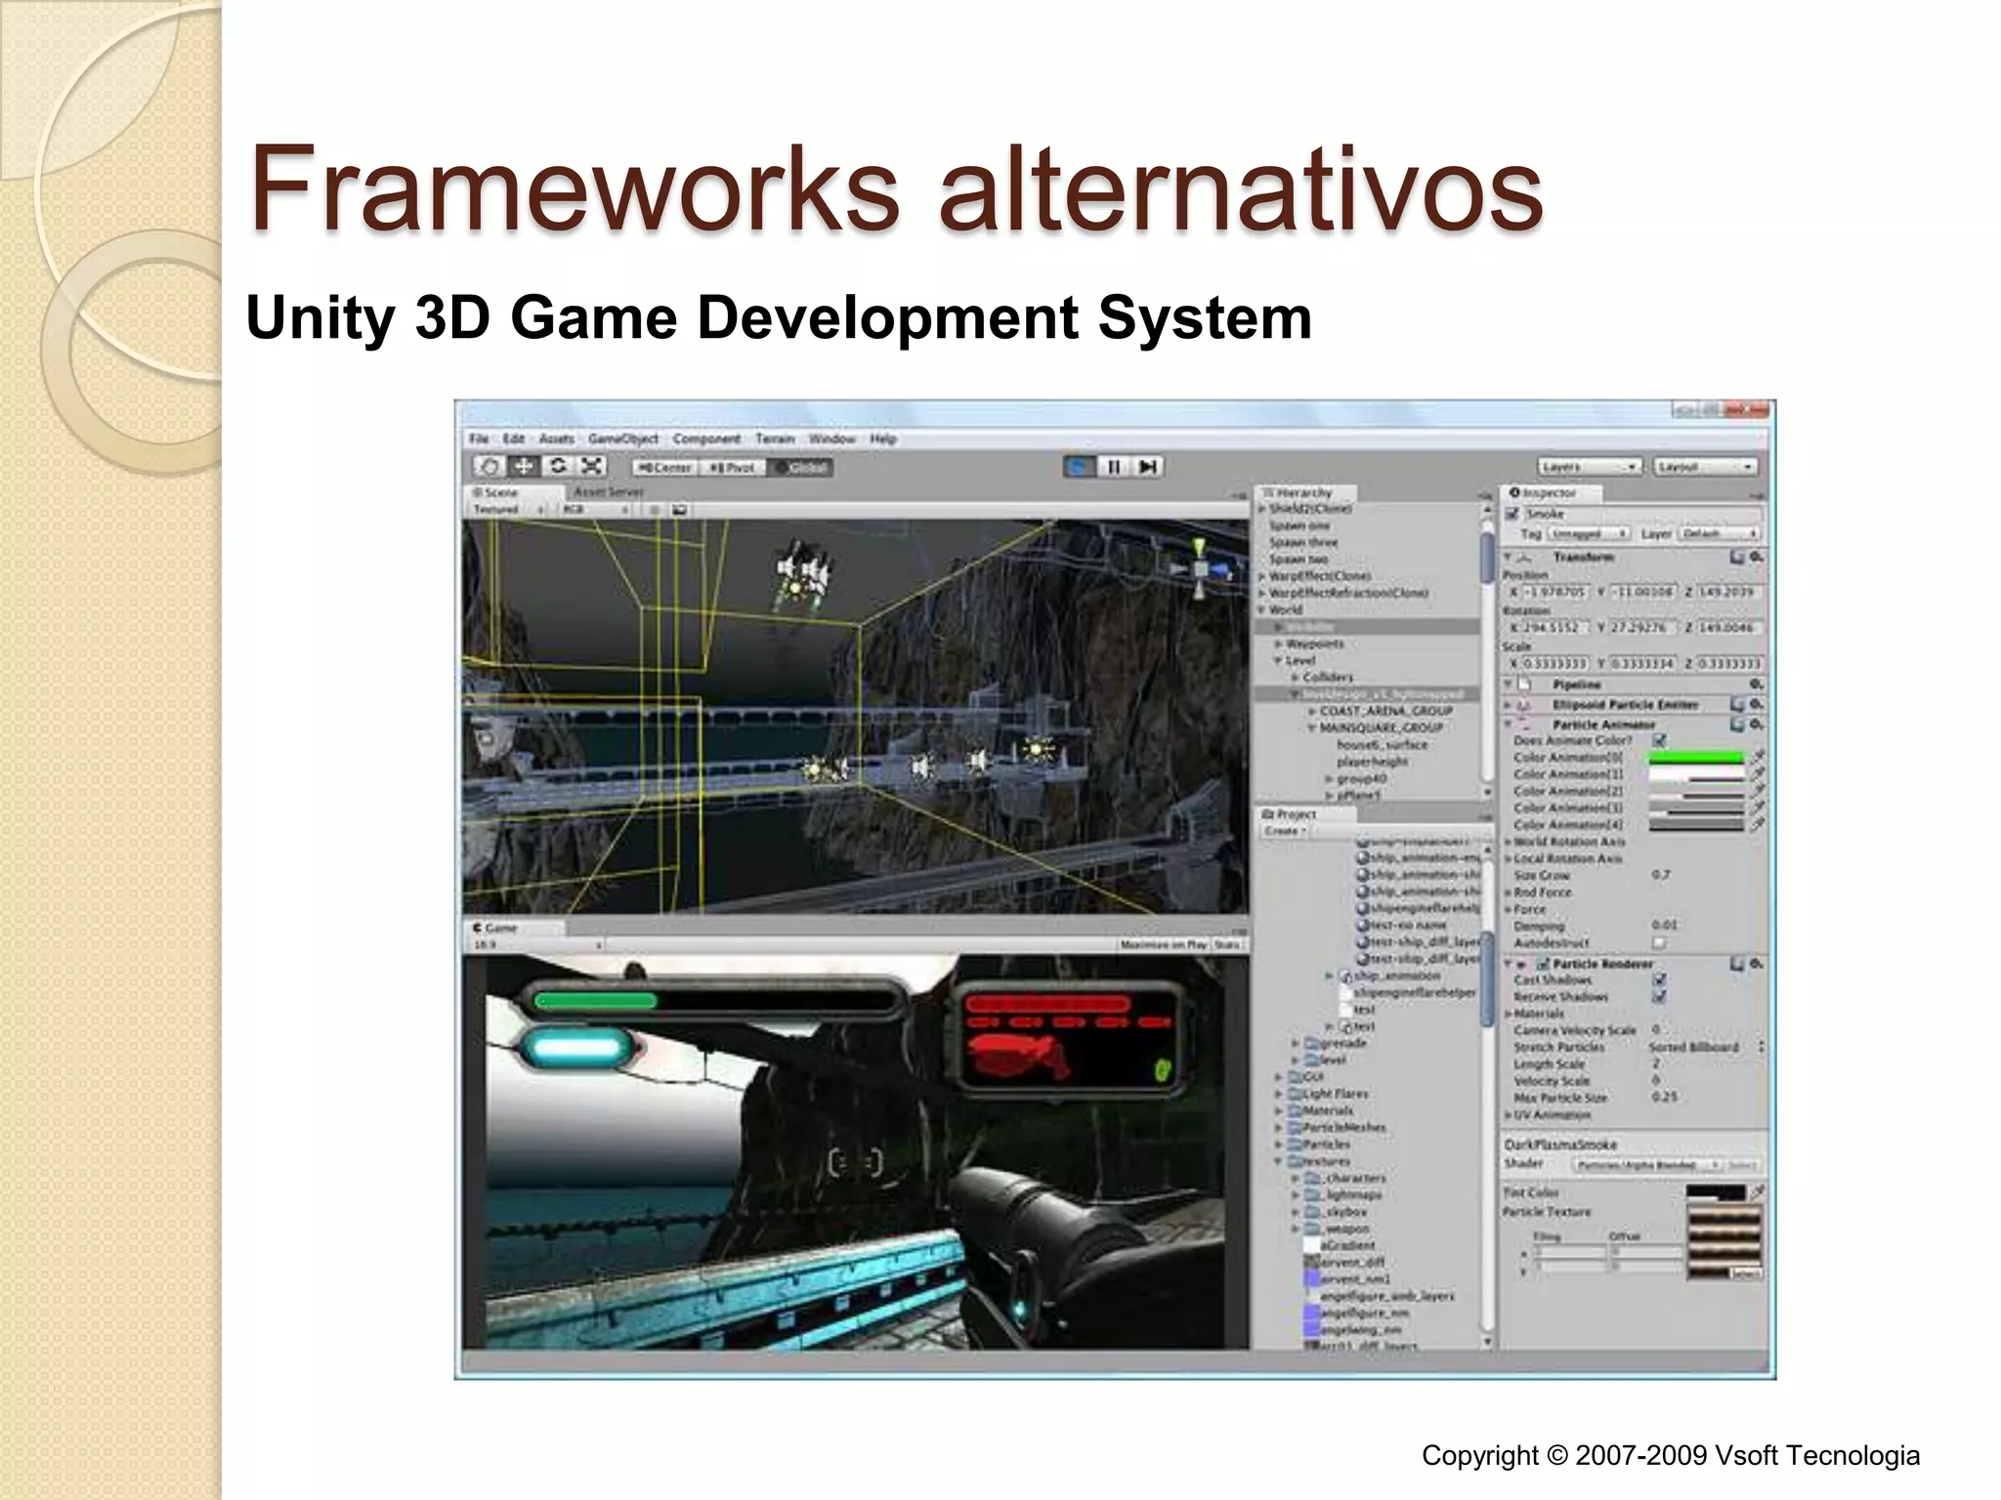
Task: Click eyedropper next to Color Animation[0]
Action: [1758, 757]
